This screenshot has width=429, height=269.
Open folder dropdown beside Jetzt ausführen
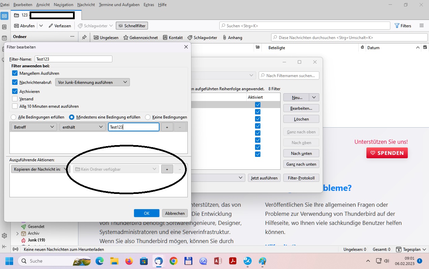(x=218, y=178)
